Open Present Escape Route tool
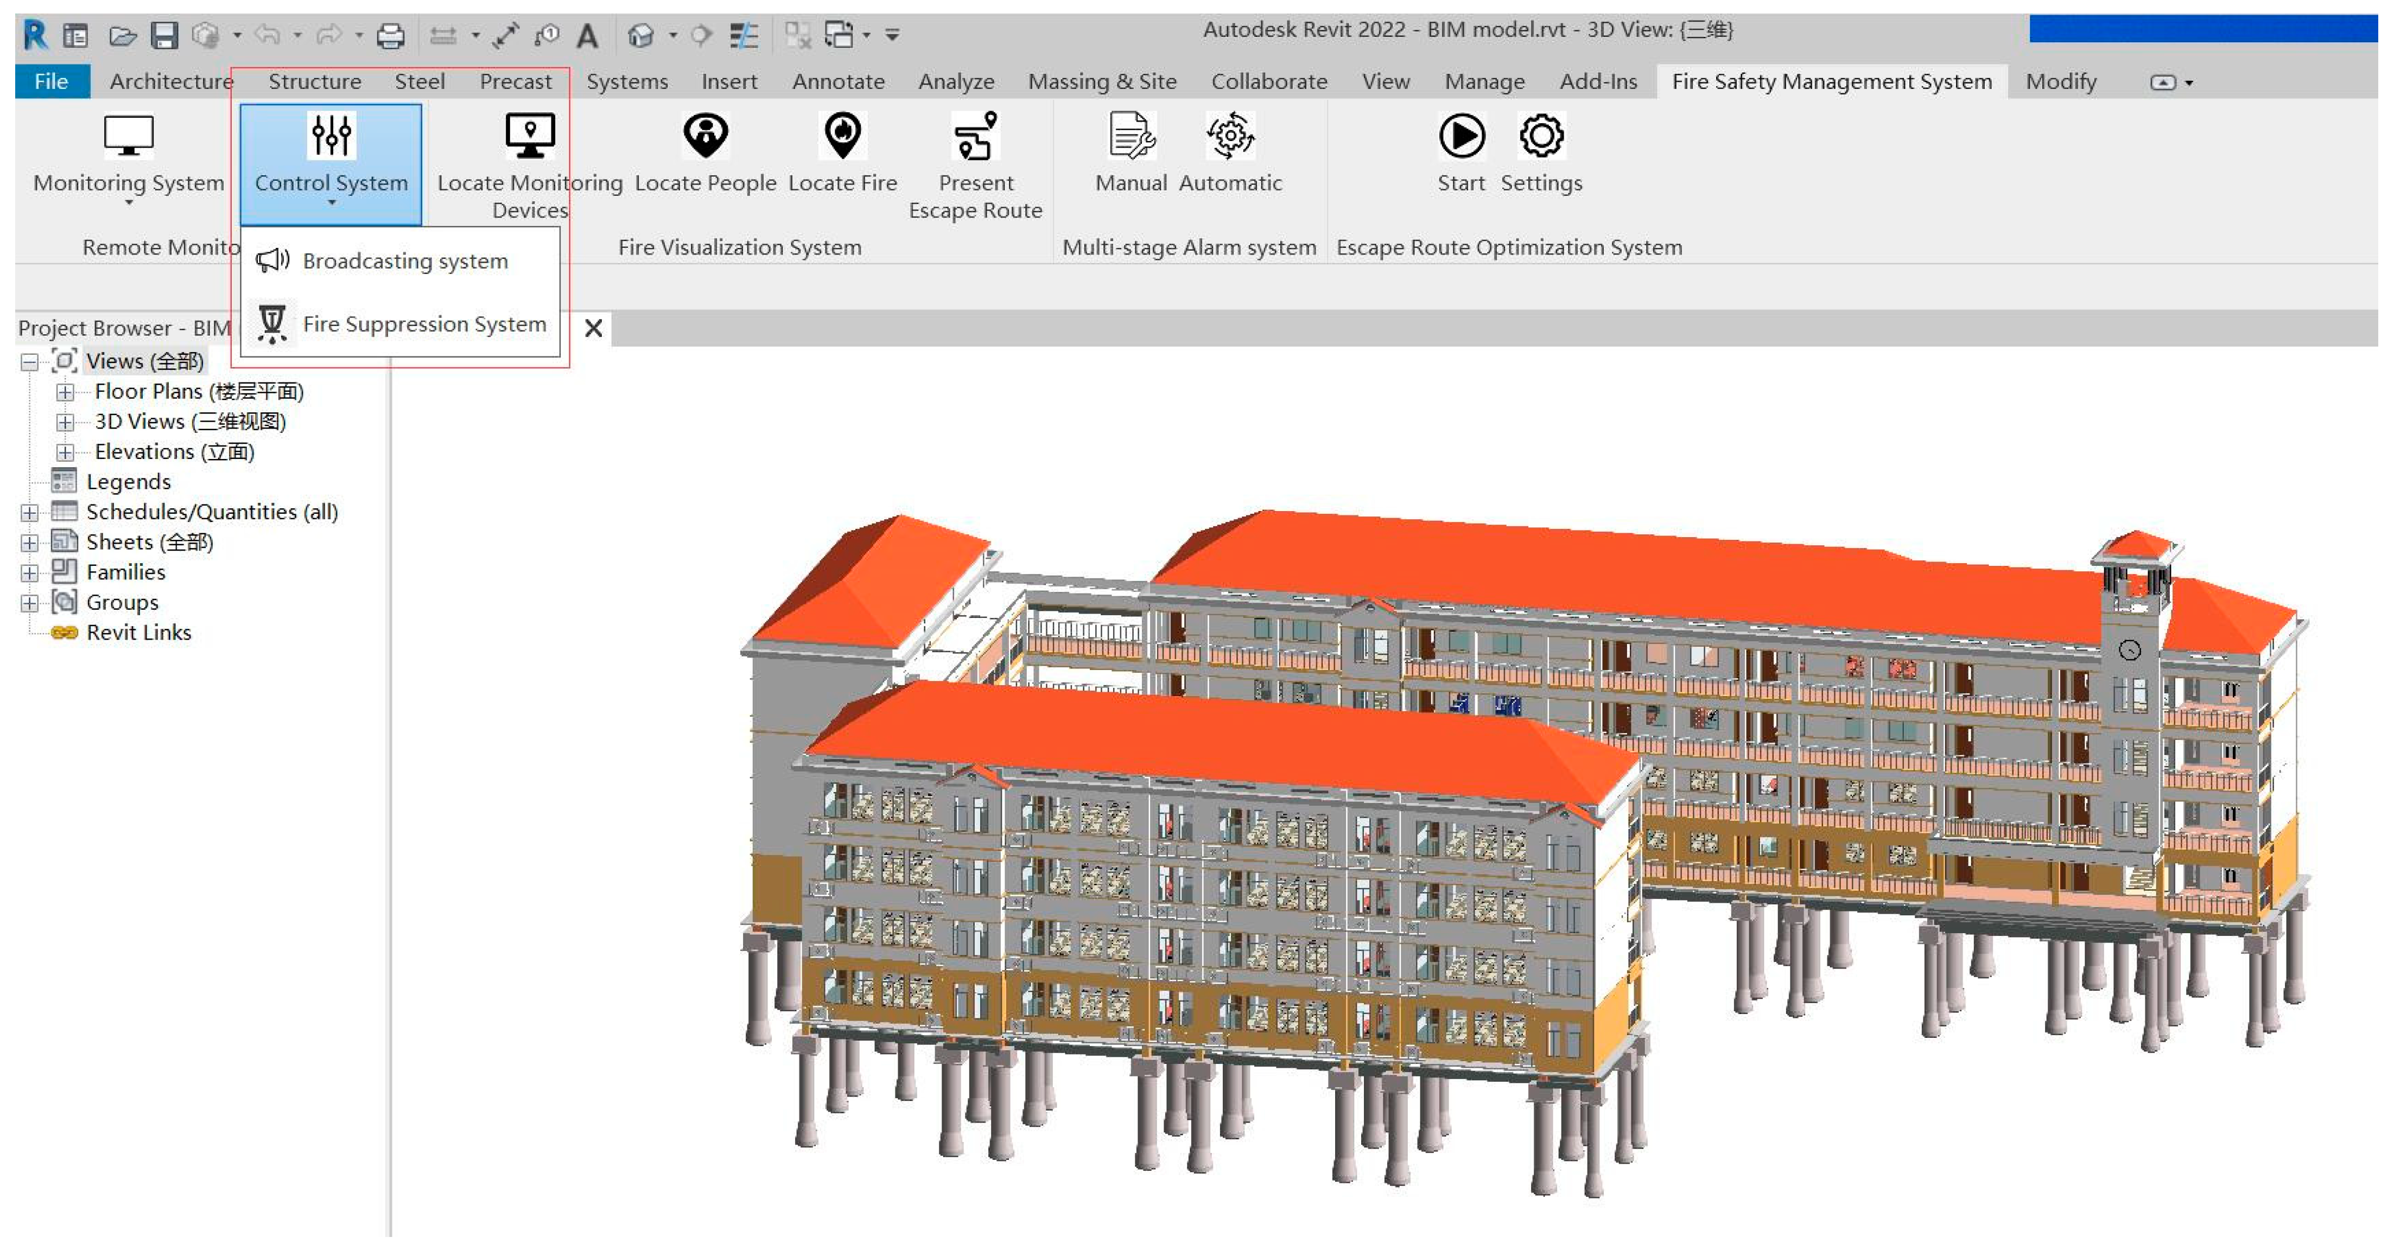The image size is (2394, 1250). 975,137
